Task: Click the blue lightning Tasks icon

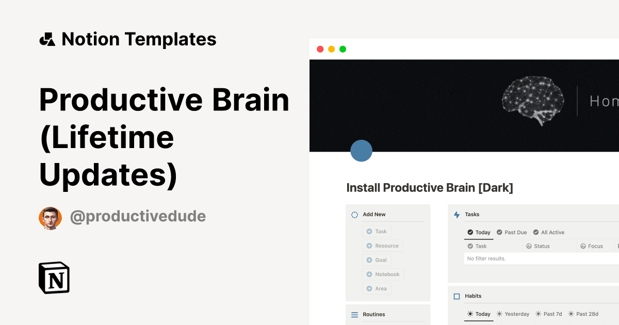Action: coord(456,214)
